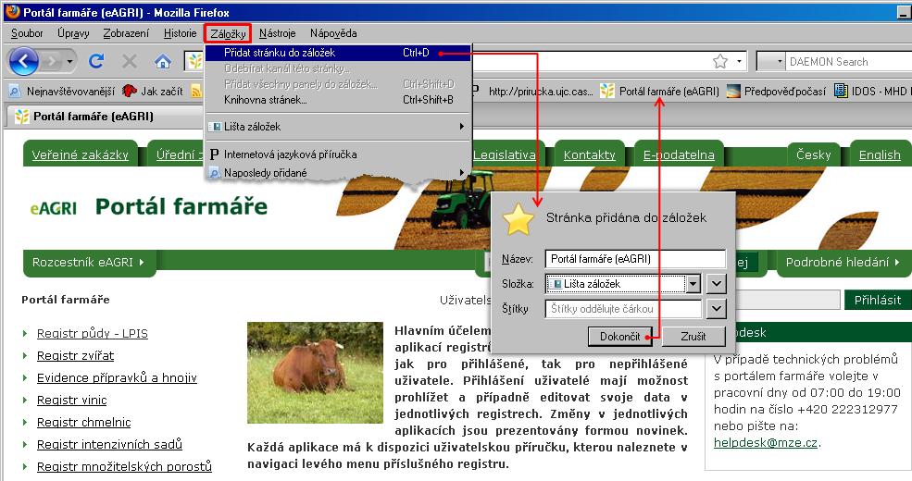
Task: Open navigation history dropdown beside Forward button
Action: [69, 61]
